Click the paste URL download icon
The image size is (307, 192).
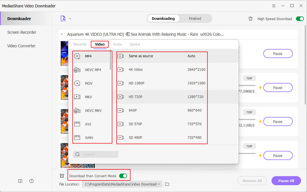coord(63,19)
